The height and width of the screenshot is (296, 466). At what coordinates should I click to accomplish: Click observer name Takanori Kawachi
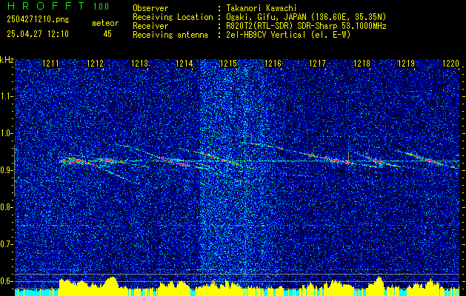click(260, 8)
